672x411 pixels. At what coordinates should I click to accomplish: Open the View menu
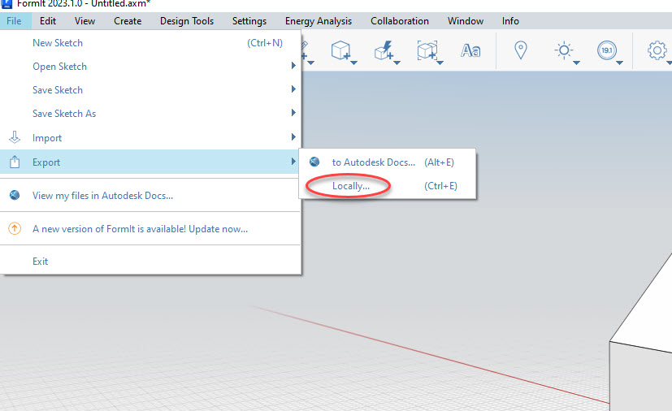coord(85,21)
